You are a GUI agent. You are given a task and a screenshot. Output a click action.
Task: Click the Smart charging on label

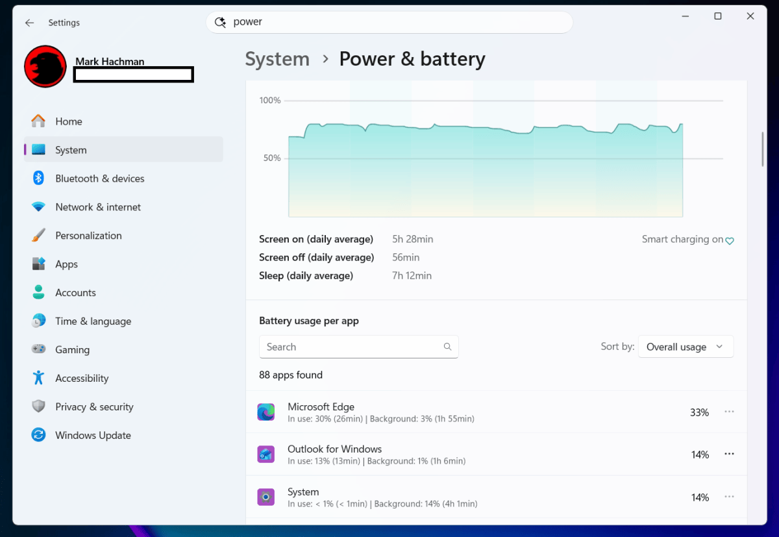[682, 240]
